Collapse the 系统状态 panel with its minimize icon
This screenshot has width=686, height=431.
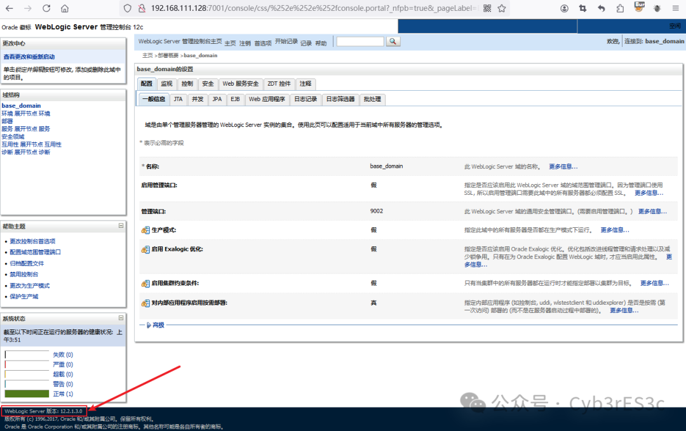pos(121,318)
